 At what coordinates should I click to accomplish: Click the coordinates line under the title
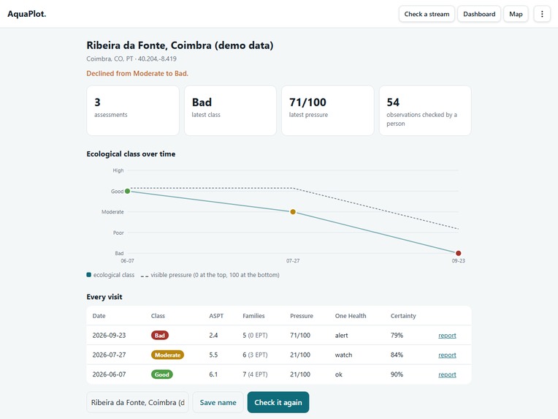[131, 58]
